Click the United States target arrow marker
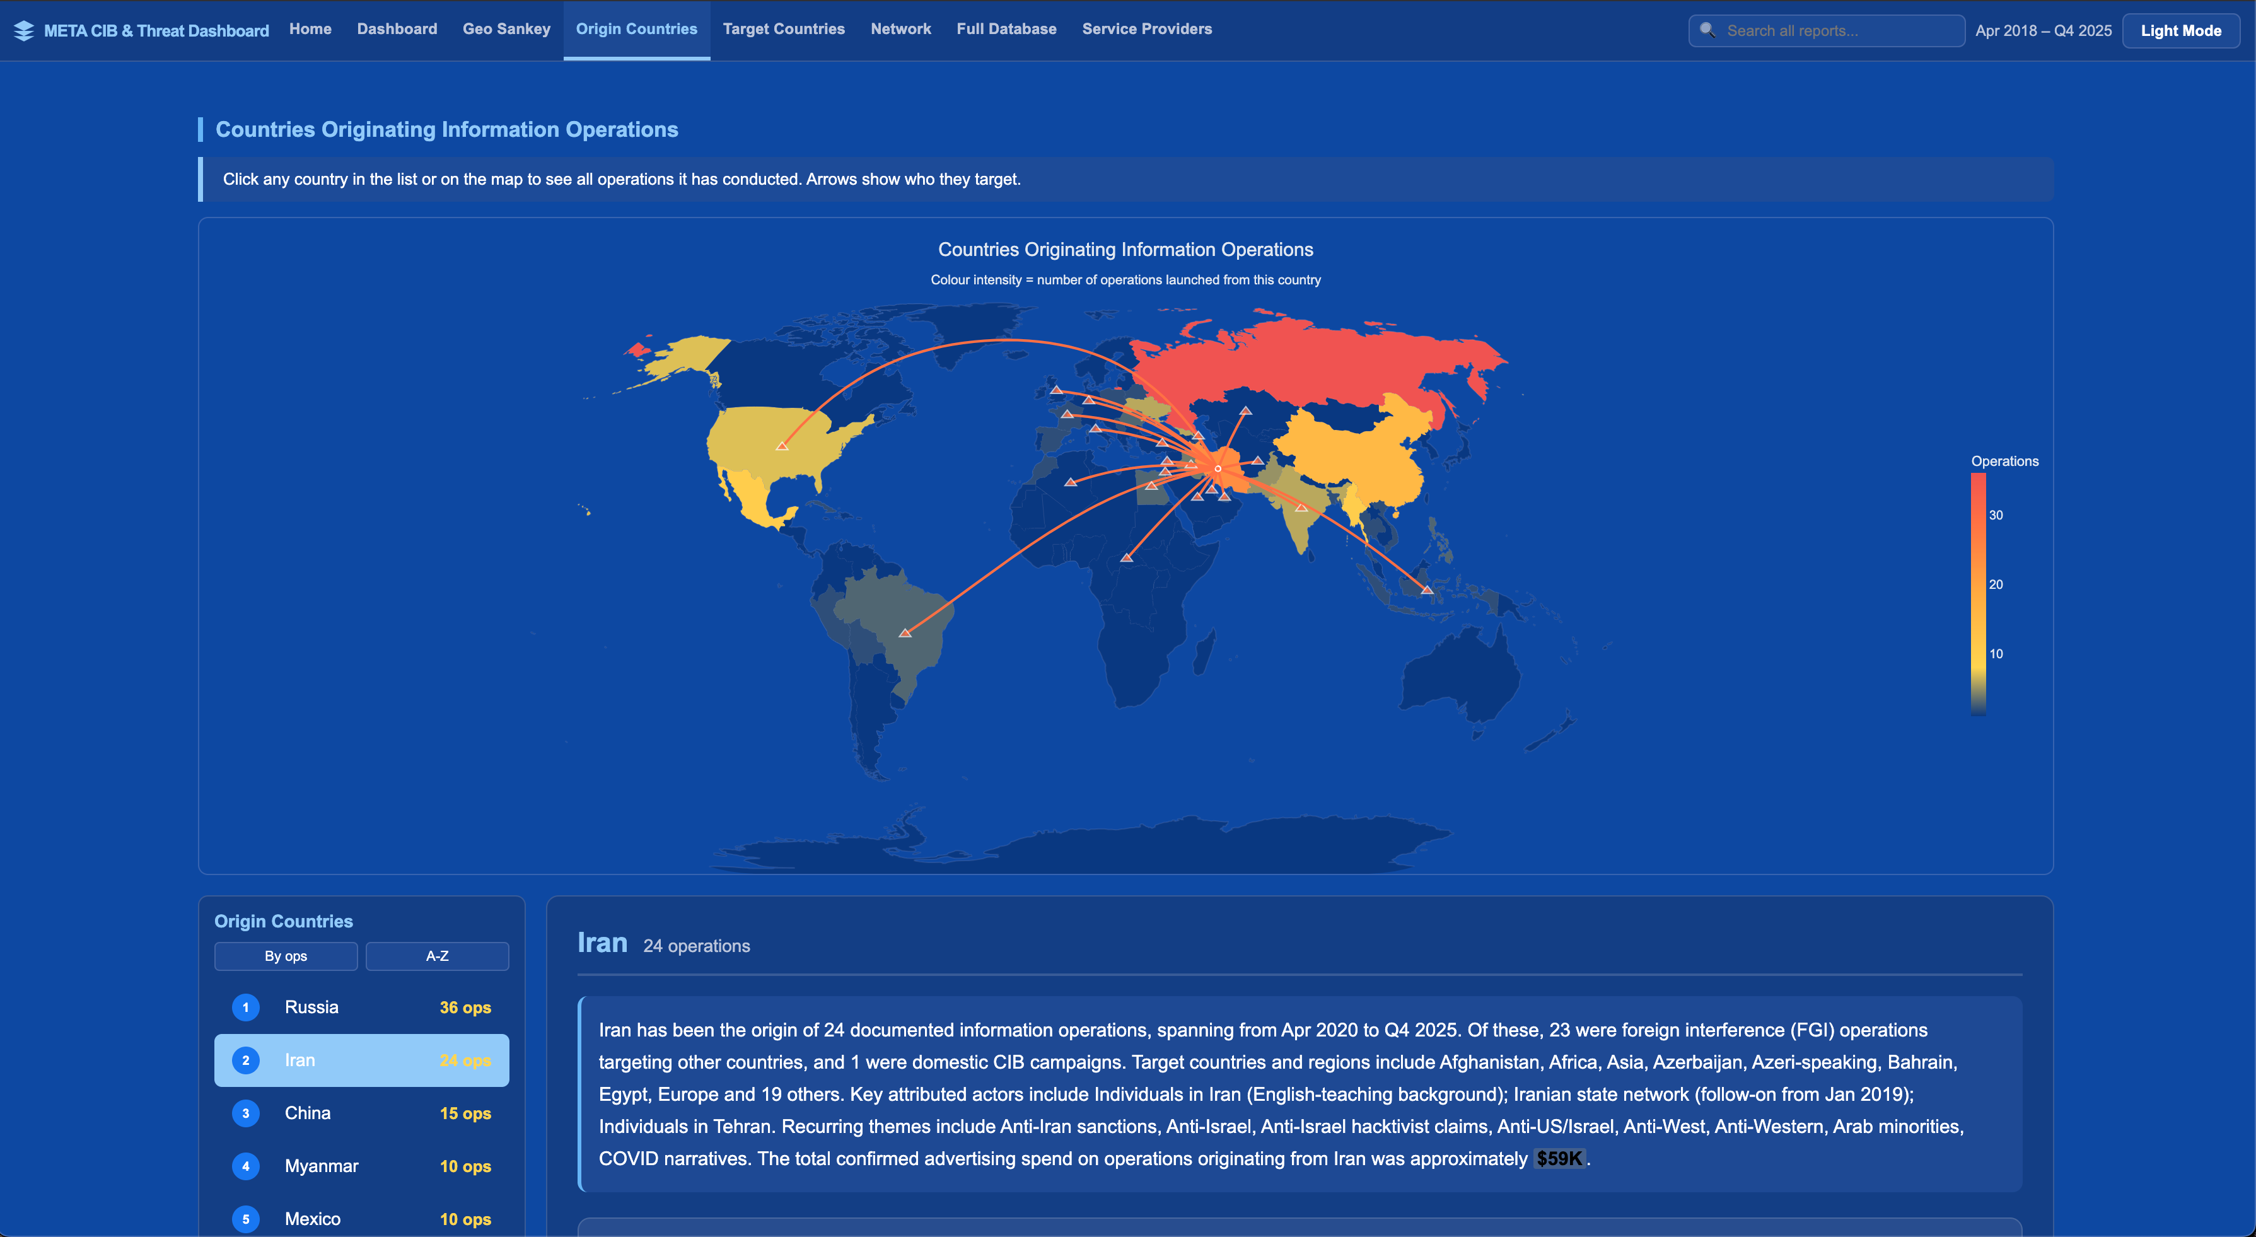 click(x=782, y=446)
